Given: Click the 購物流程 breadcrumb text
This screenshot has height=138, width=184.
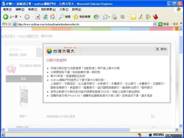Looking at the screenshot, I should (47, 36).
